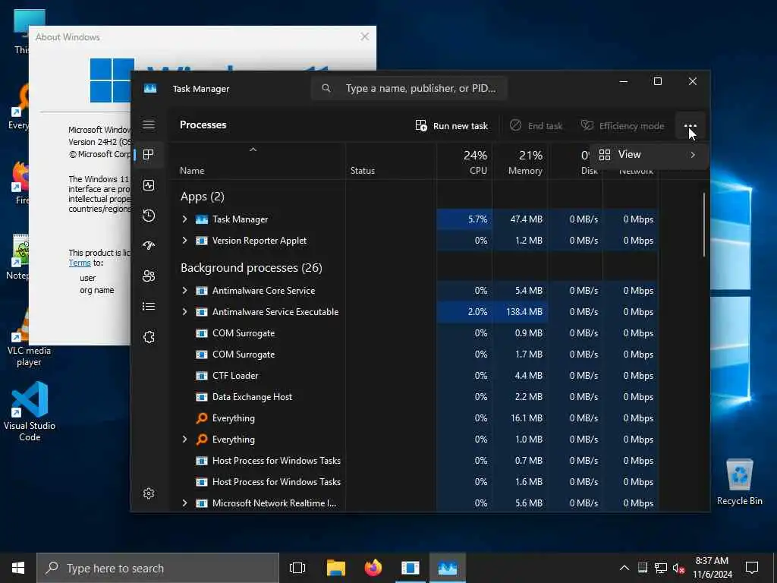Click 138.4 MB memory cell
Screen dimensions: 777x583
[520, 312]
